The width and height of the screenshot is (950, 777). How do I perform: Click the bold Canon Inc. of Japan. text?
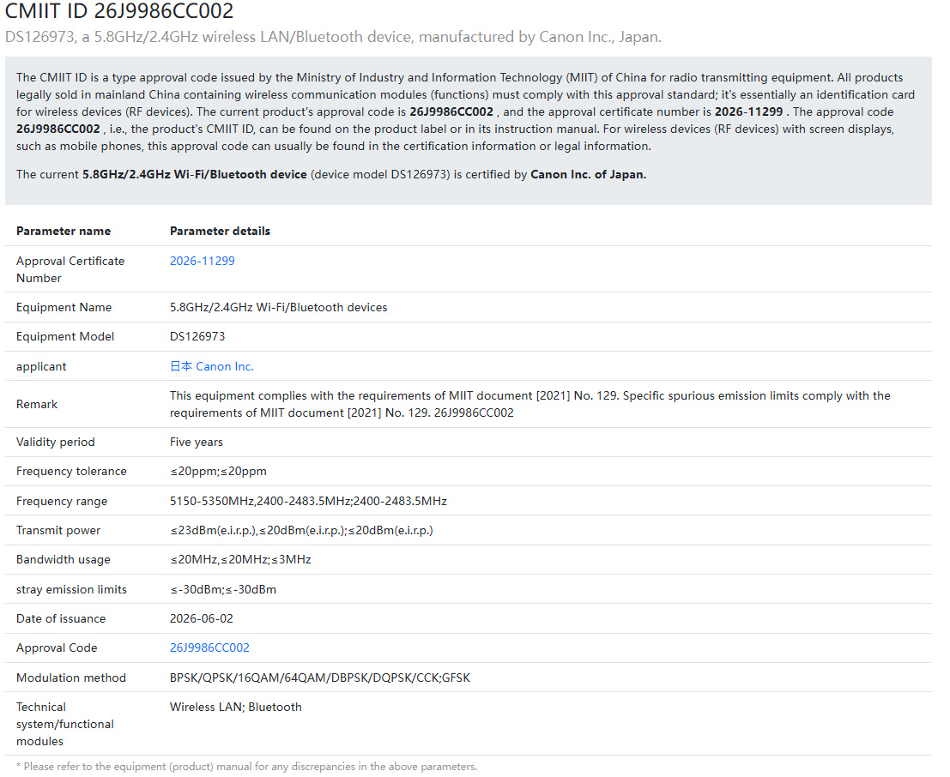coord(589,174)
